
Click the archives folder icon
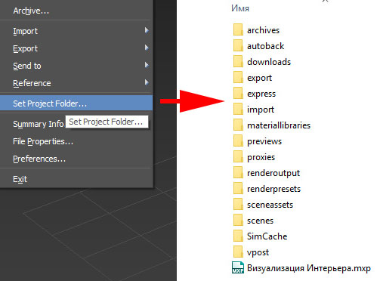[x=238, y=30]
